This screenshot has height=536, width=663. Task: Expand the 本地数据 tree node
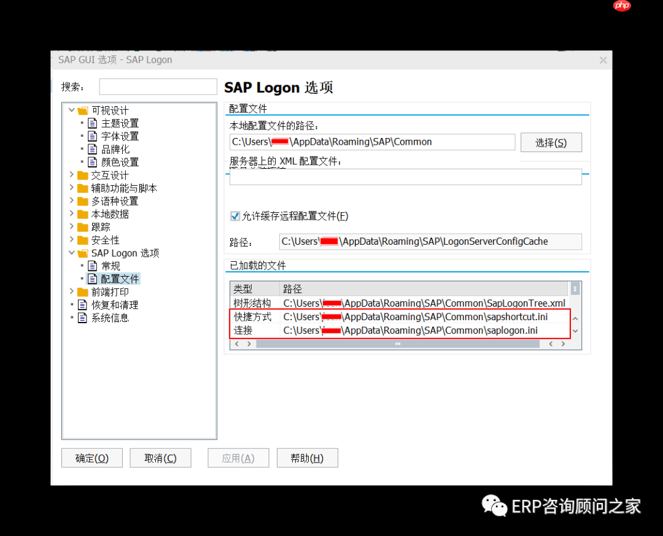pos(71,213)
